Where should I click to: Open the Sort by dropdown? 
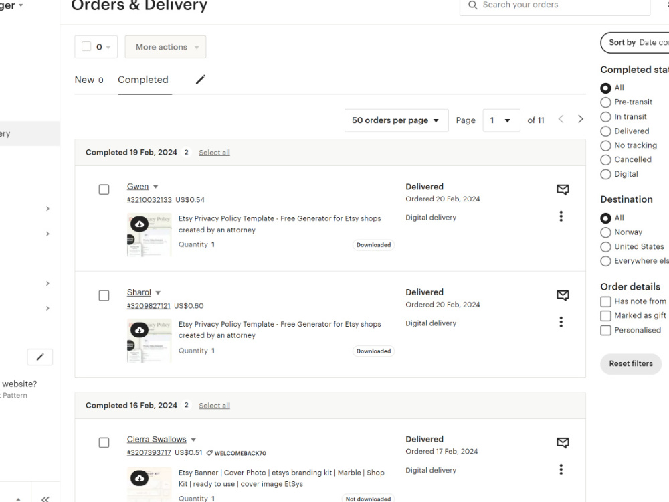click(x=635, y=42)
